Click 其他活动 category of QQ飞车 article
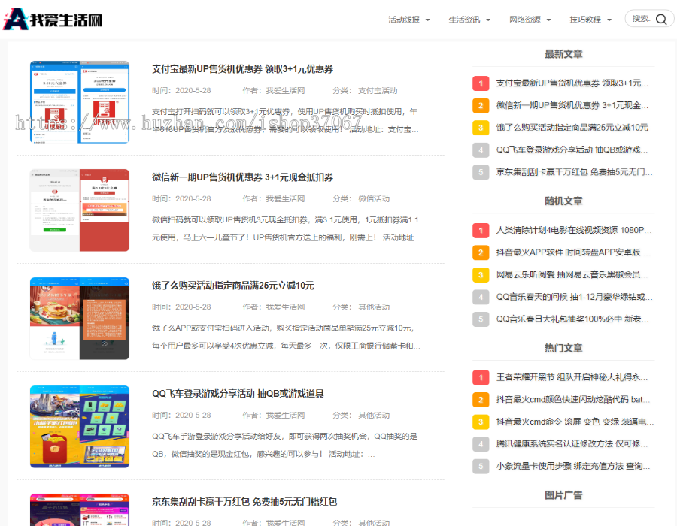 [x=374, y=416]
